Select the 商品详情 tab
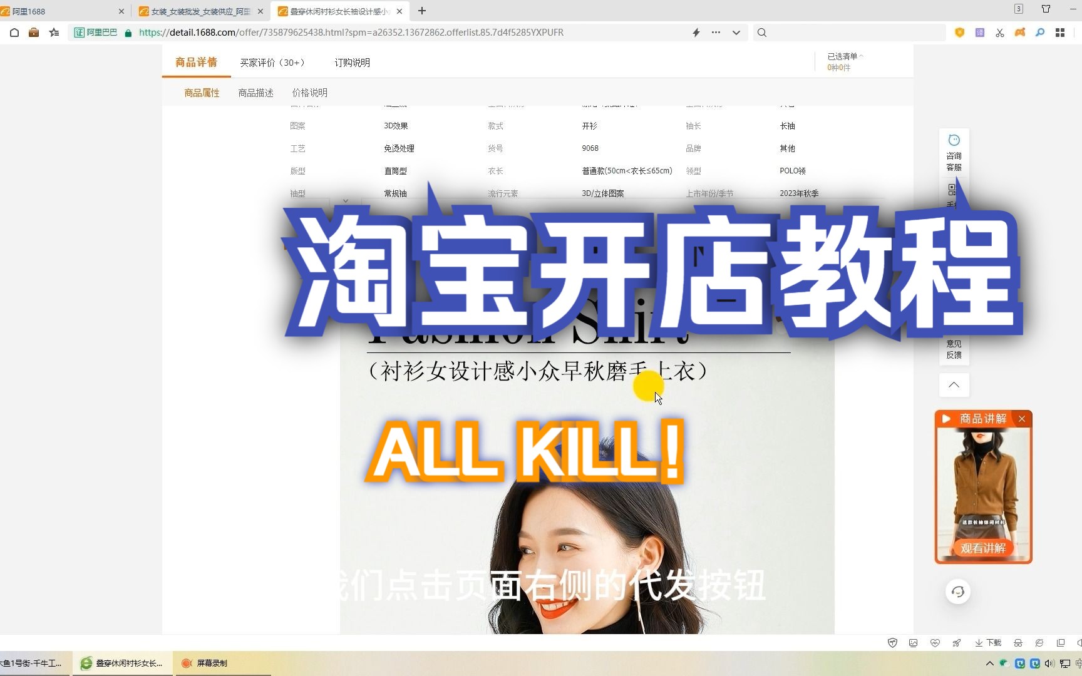The width and height of the screenshot is (1082, 676). point(196,63)
